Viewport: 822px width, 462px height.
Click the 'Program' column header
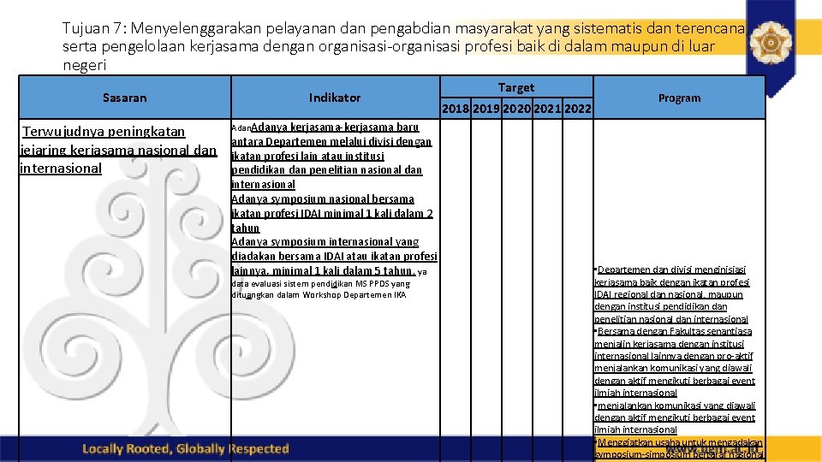pos(679,98)
